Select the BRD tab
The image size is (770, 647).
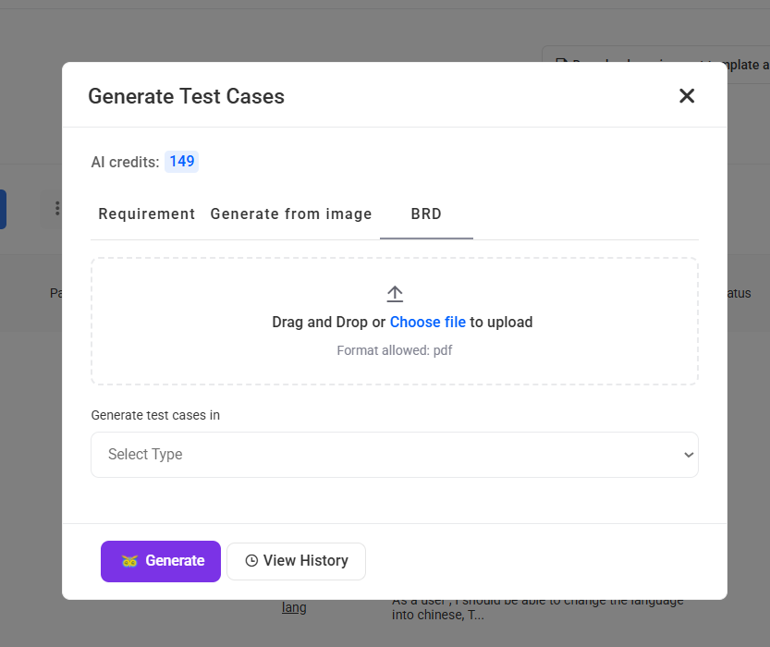(x=426, y=214)
